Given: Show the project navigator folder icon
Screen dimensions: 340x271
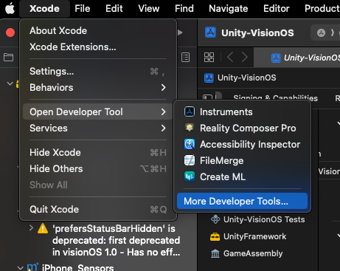Looking at the screenshot, I should (8, 58).
